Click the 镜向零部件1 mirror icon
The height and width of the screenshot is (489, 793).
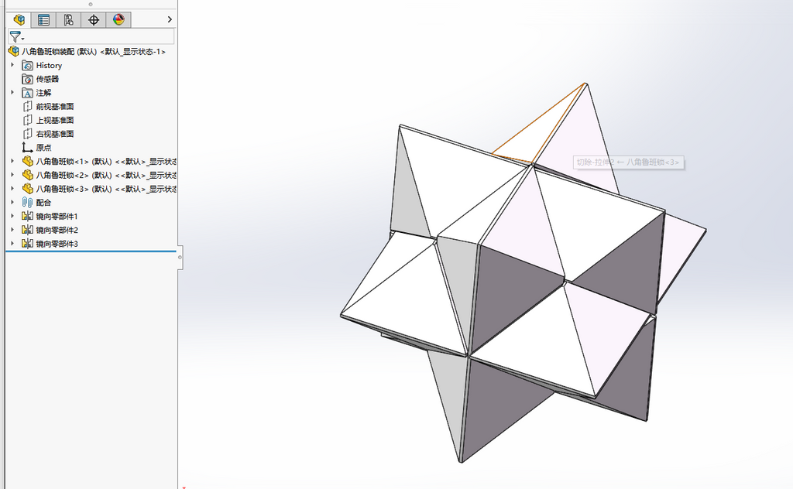pos(27,216)
